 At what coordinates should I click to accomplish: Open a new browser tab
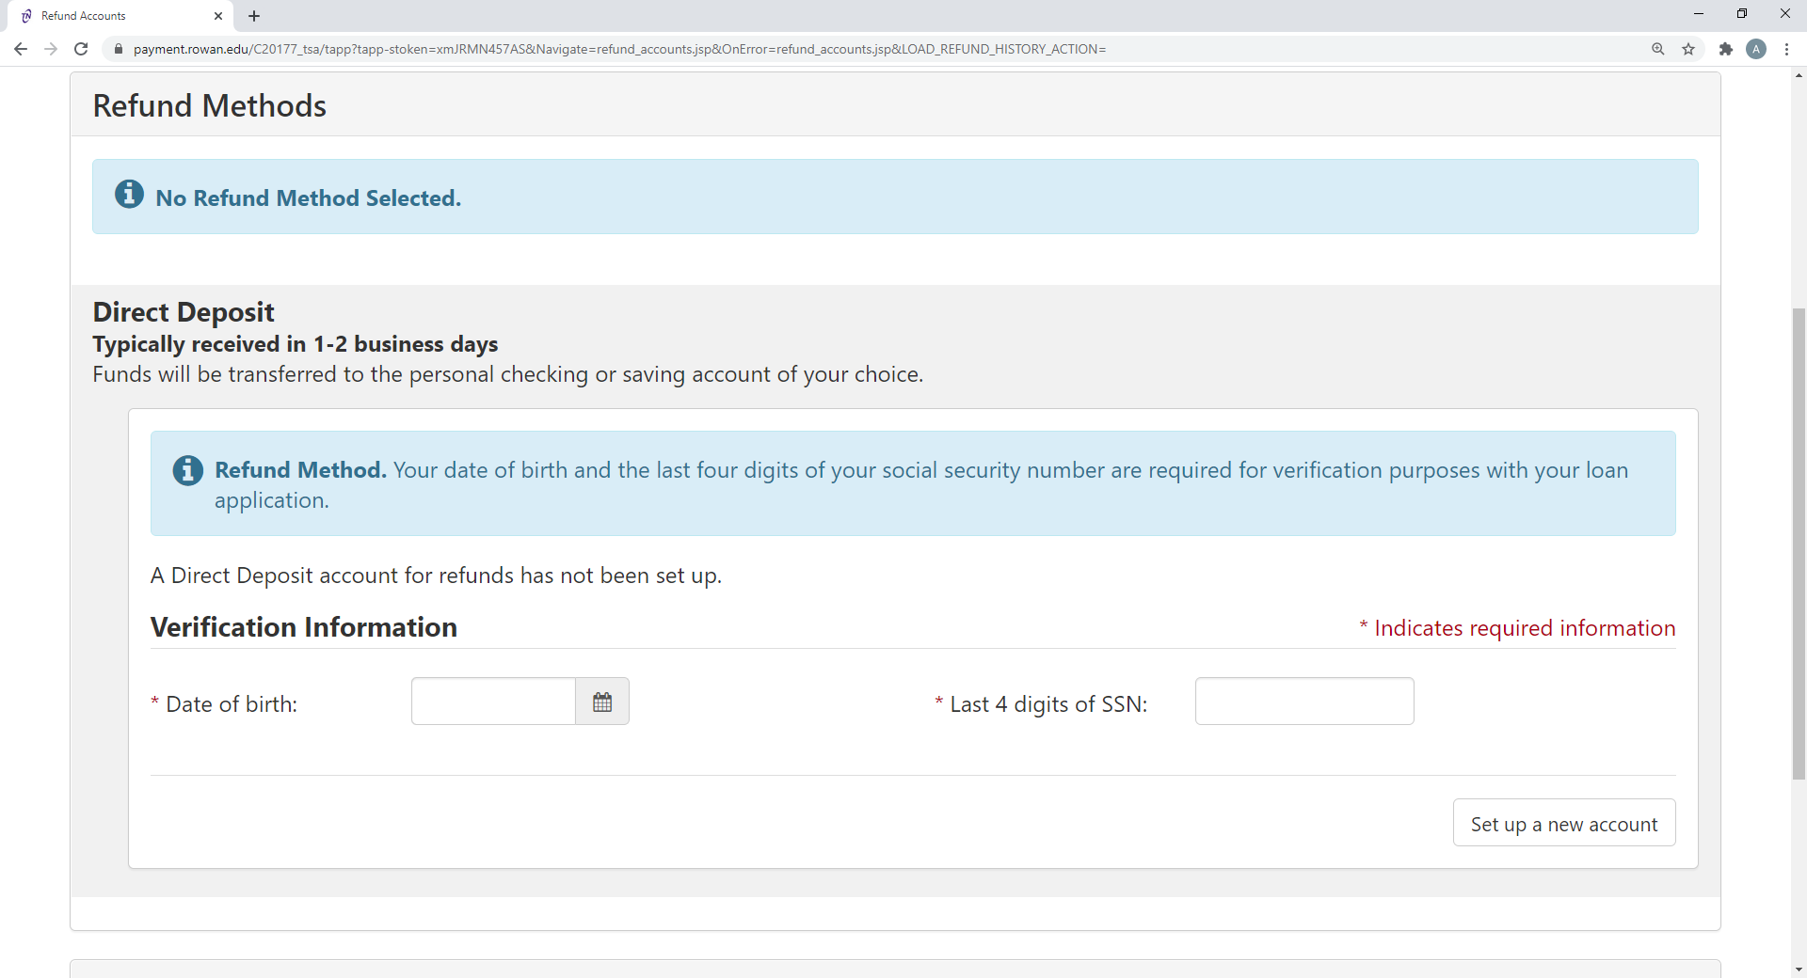pyautogui.click(x=254, y=16)
